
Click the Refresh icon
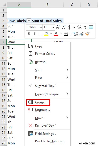click(31, 62)
